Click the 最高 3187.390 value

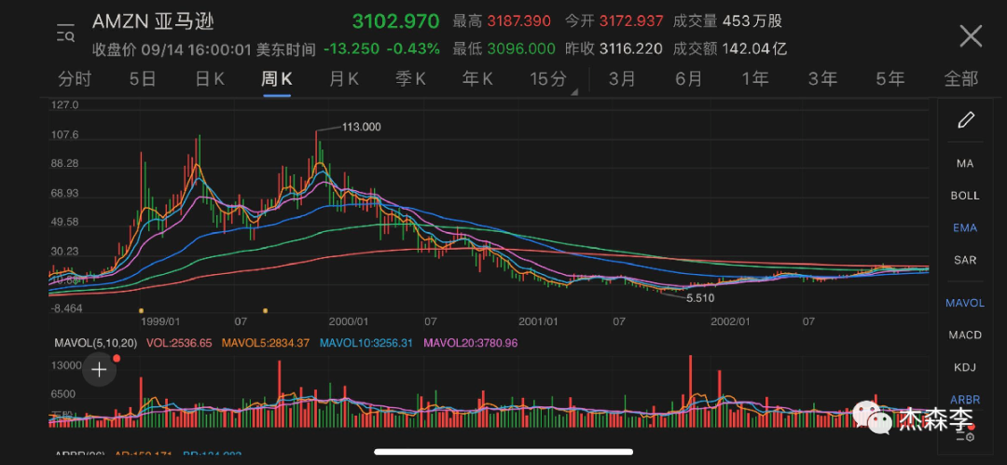[502, 21]
